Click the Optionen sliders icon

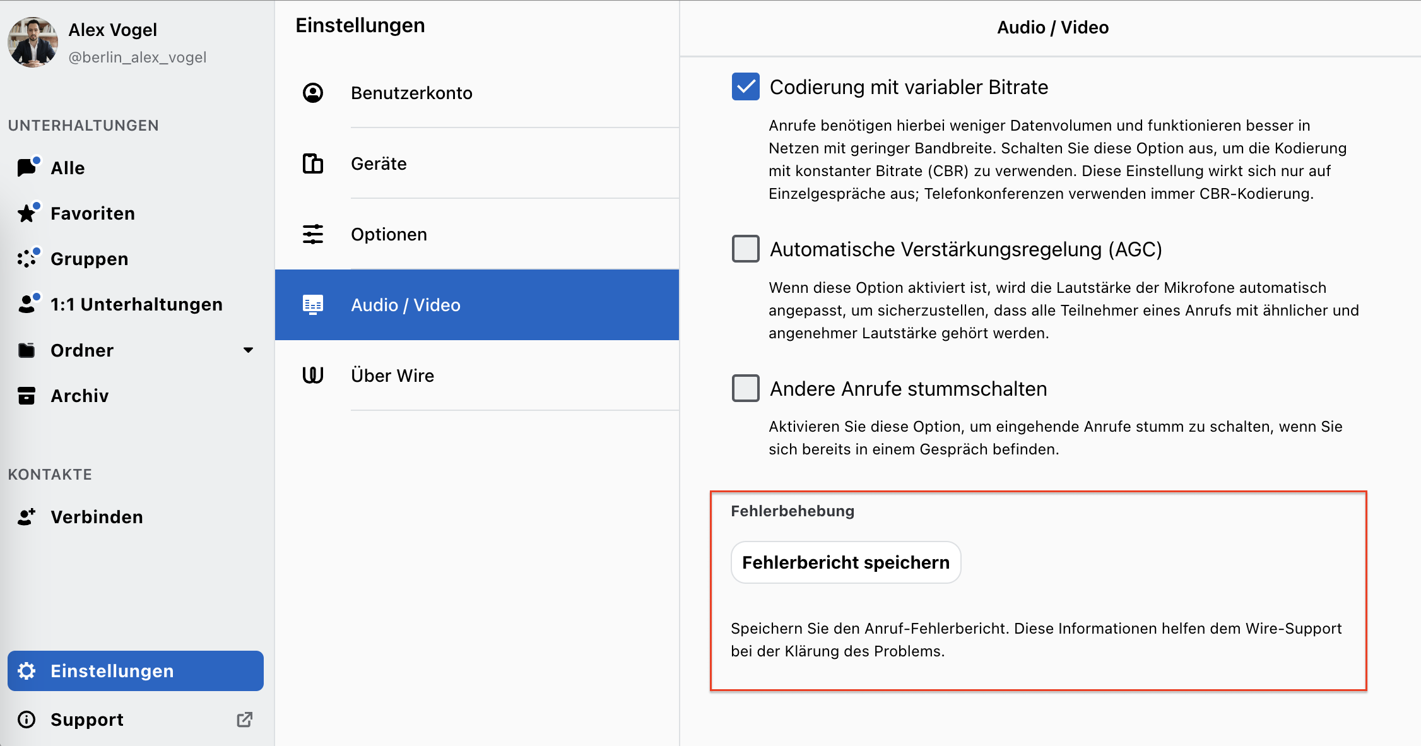pos(313,234)
